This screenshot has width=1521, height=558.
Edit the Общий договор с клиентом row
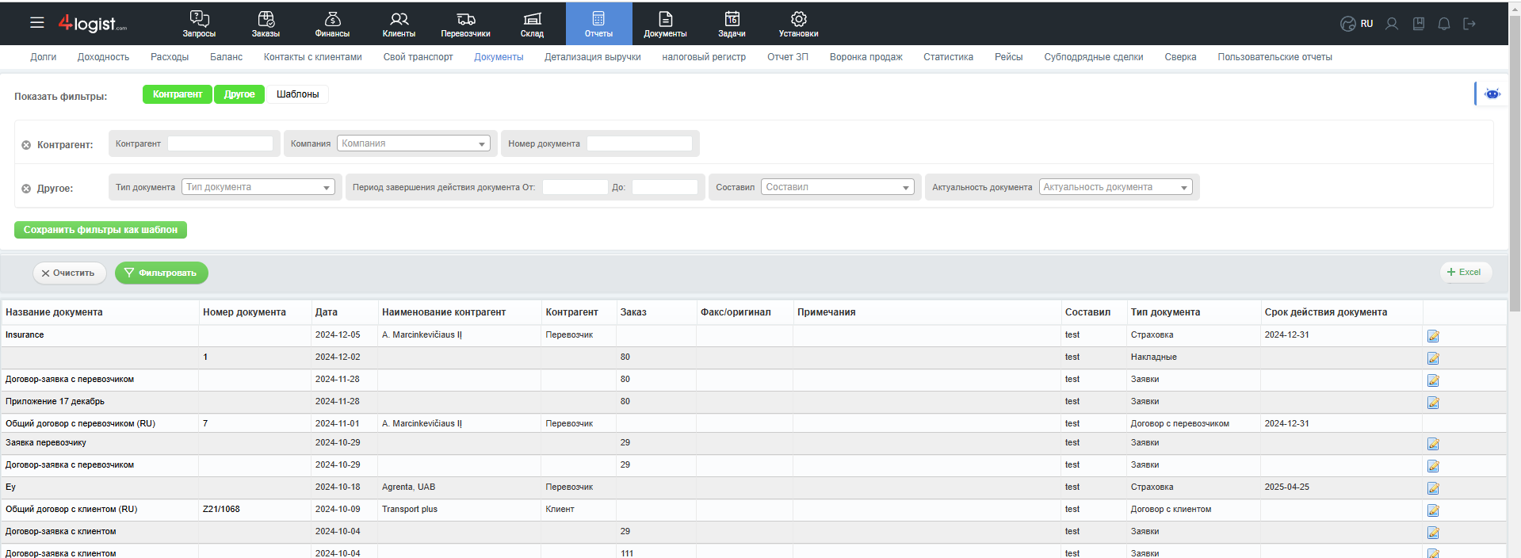pyautogui.click(x=1433, y=510)
